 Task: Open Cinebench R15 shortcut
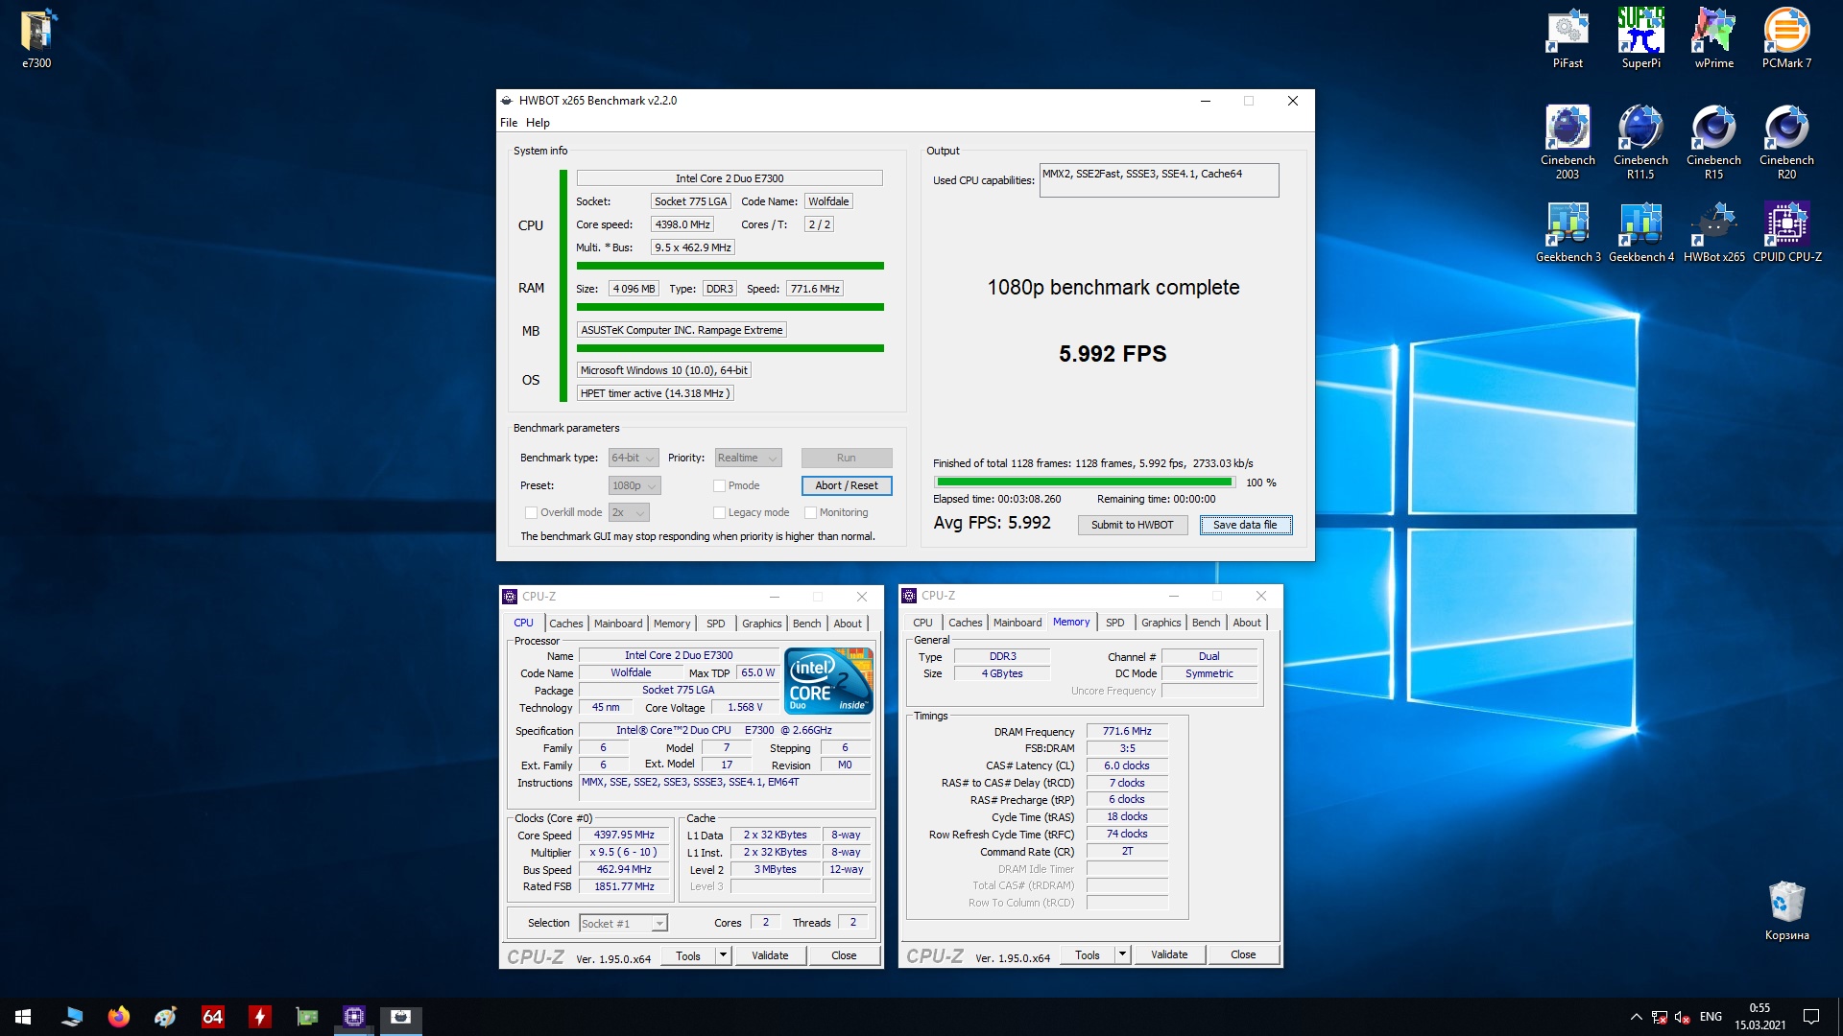click(1713, 142)
